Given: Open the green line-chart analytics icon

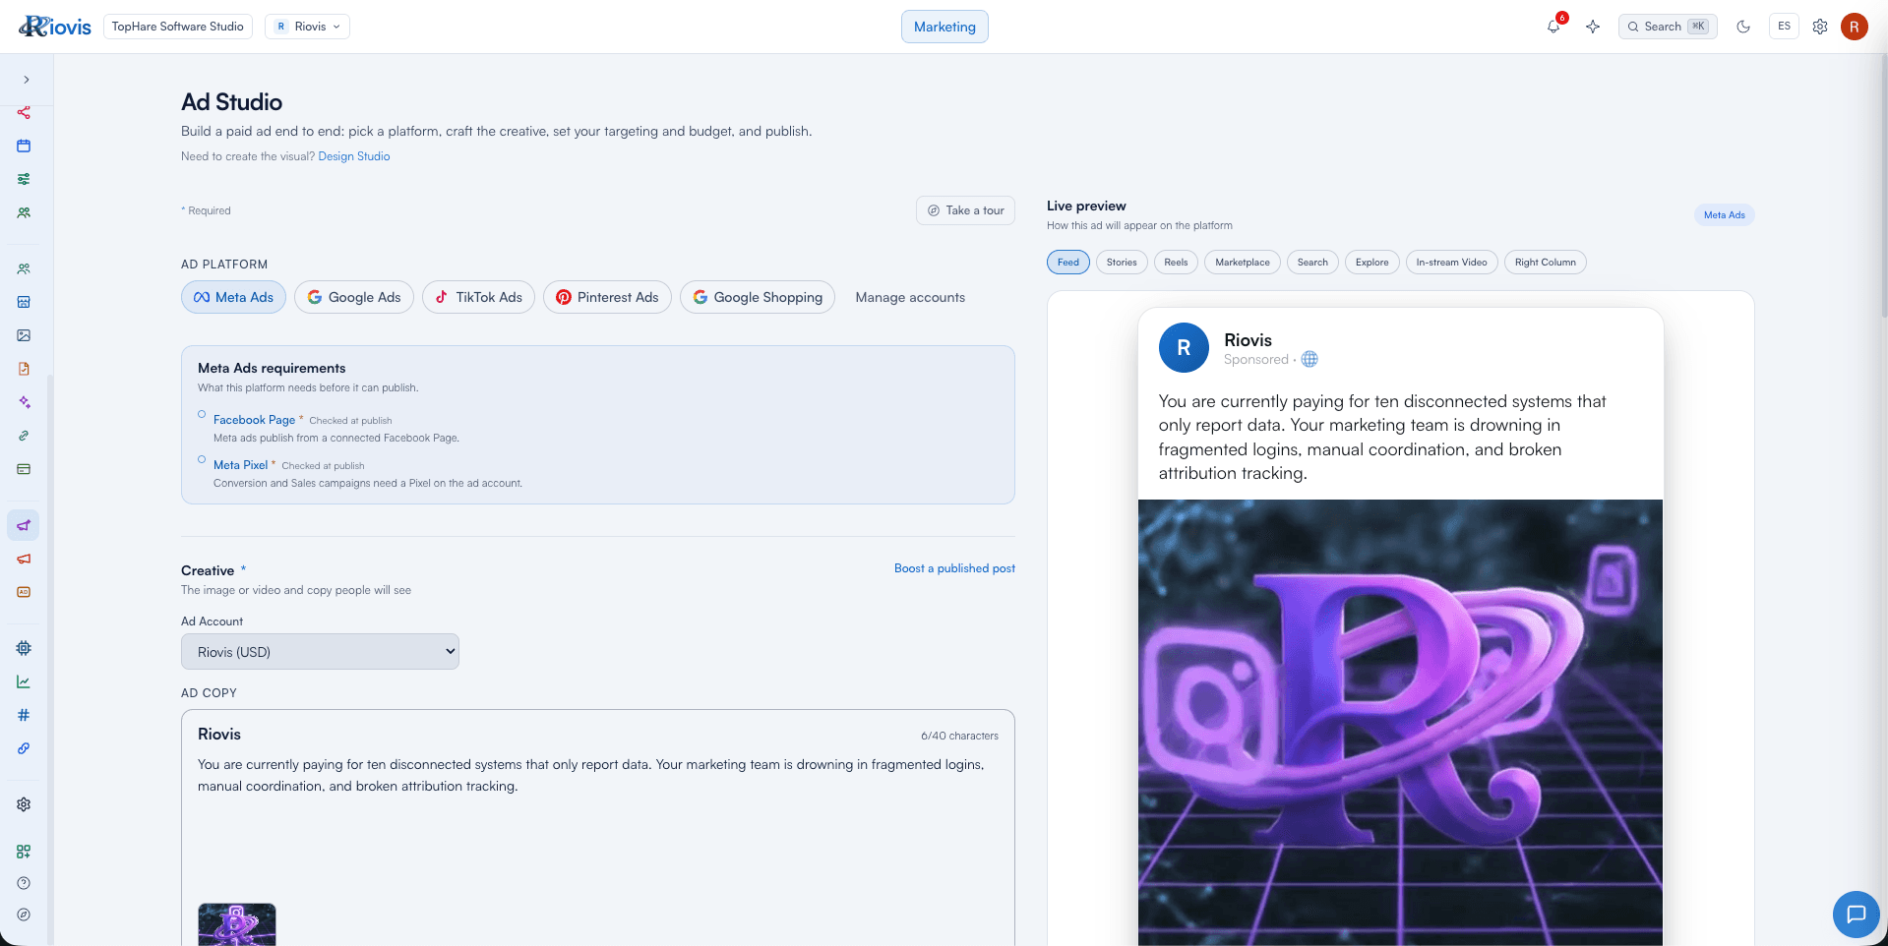Looking at the screenshot, I should click(x=24, y=681).
